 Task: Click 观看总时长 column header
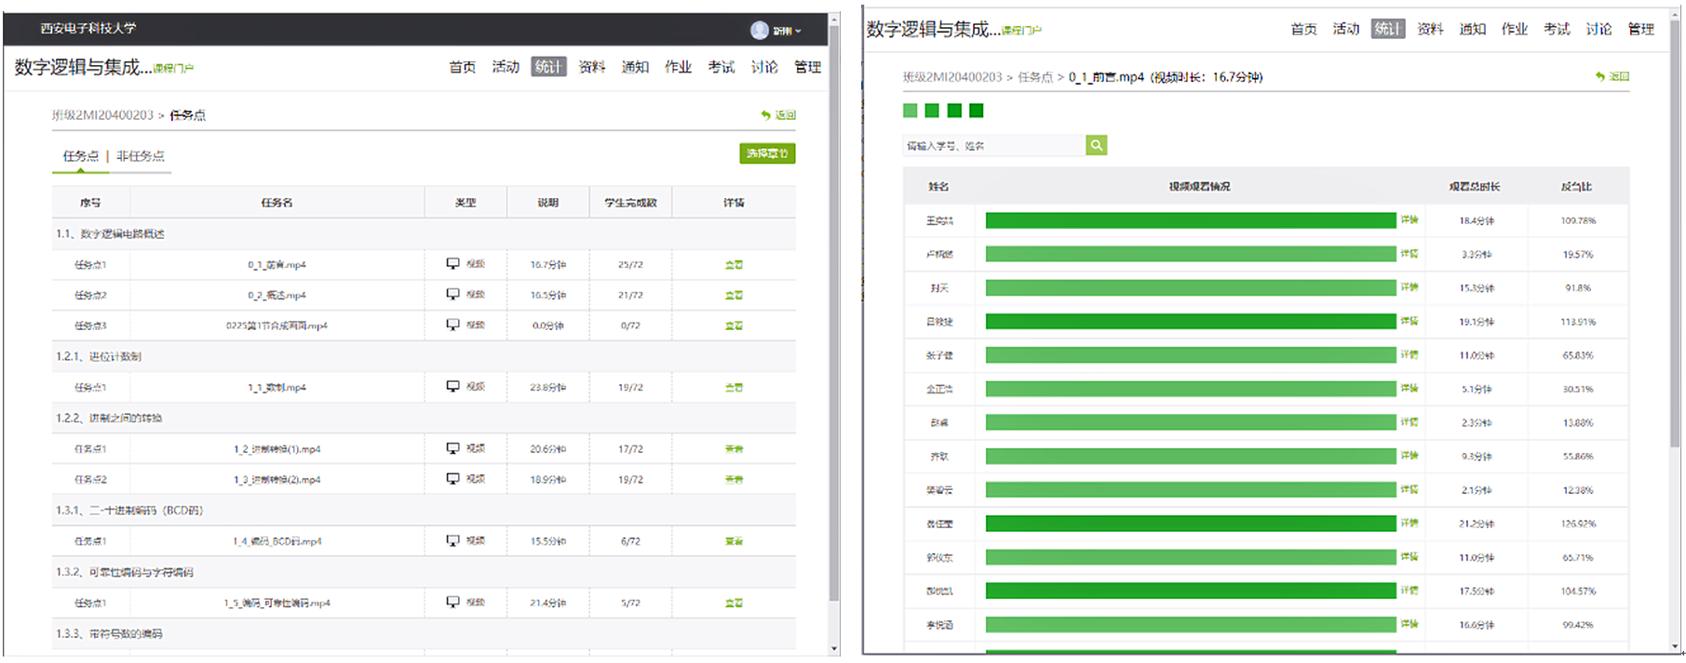tap(1475, 187)
